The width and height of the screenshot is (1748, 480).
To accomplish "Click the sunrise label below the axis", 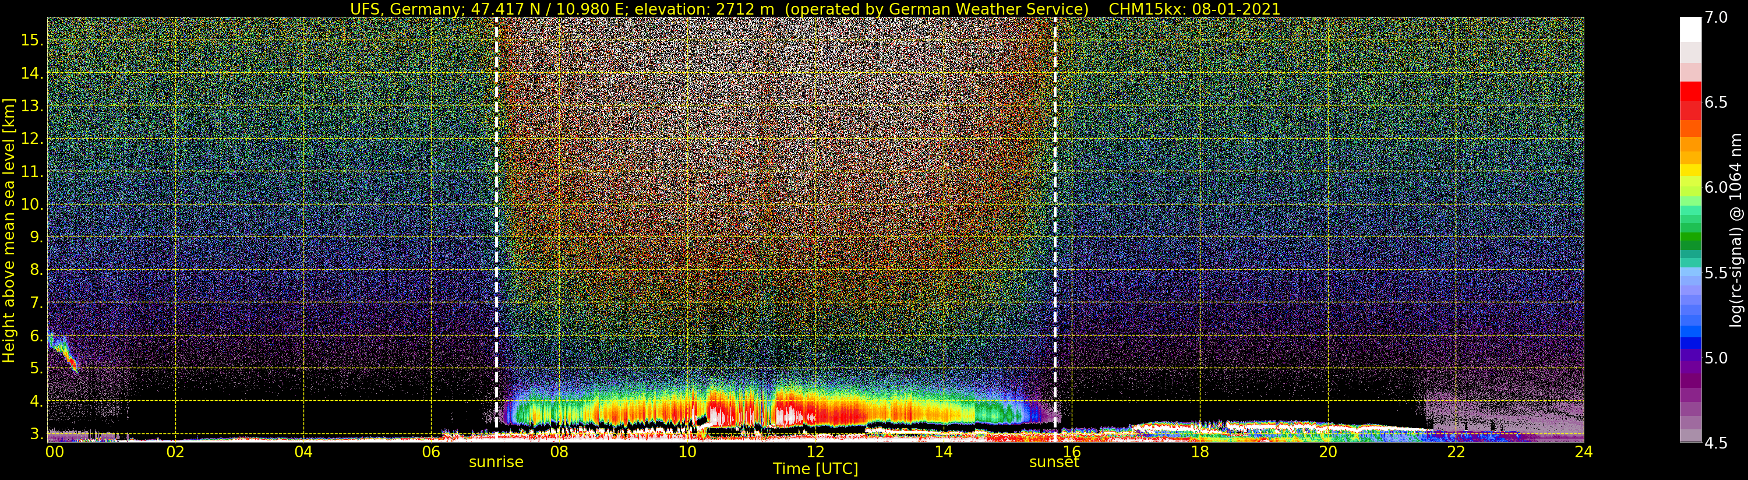I will click(496, 463).
